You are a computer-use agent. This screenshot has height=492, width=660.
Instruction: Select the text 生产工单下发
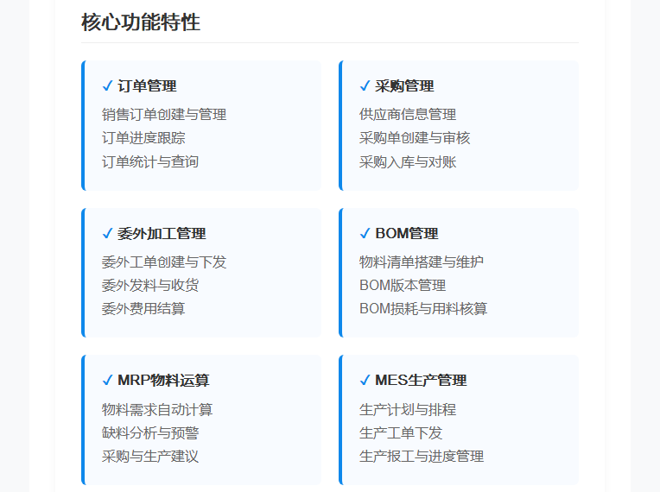point(401,433)
